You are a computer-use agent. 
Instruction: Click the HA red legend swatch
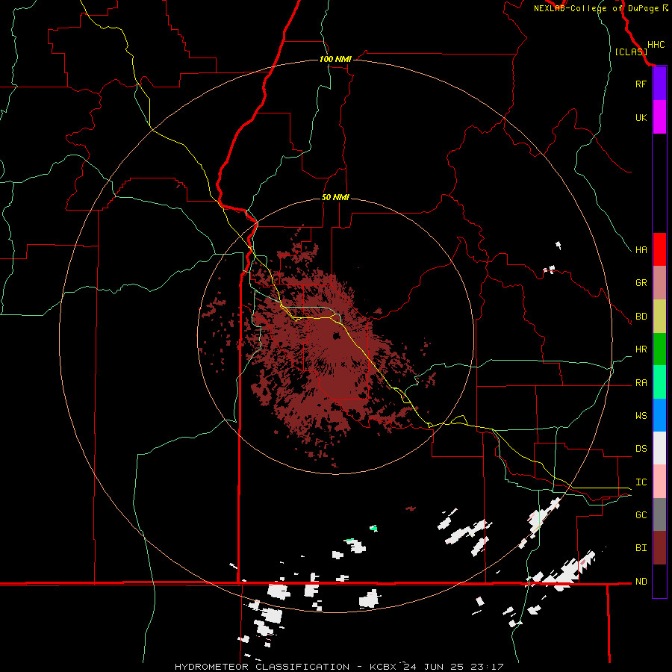coord(659,249)
